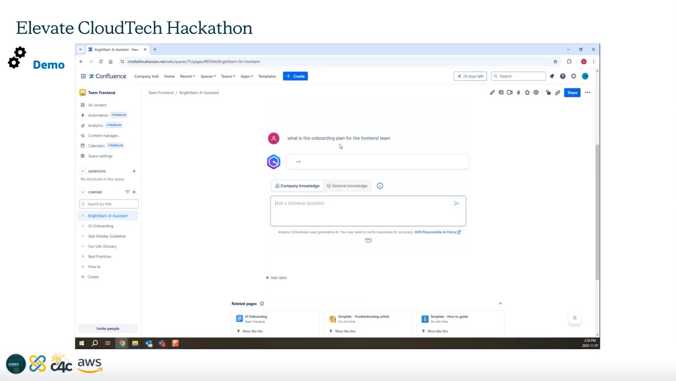
Task: Open Task View on taskbar
Action: point(108,343)
